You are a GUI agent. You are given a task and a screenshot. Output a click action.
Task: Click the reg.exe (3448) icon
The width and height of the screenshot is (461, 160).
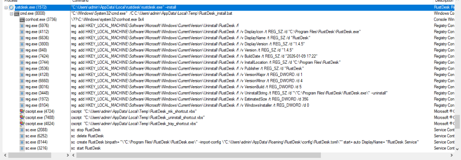tap(22, 93)
